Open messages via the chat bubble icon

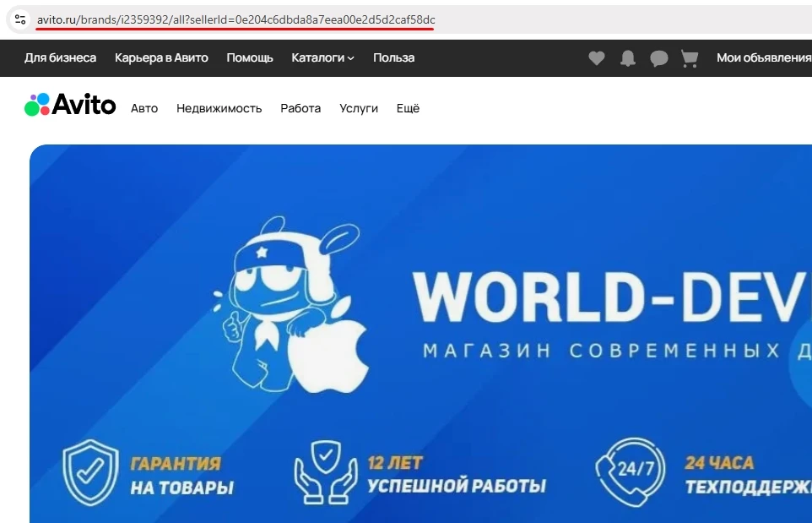tap(659, 58)
